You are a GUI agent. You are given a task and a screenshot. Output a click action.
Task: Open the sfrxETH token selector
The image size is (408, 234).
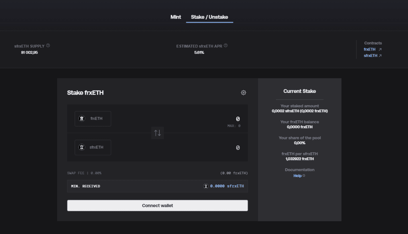point(93,148)
